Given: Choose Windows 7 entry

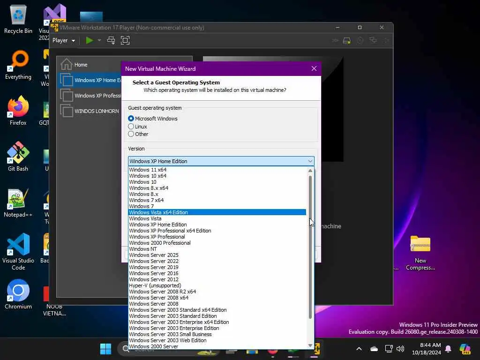Looking at the screenshot, I should coord(217,206).
